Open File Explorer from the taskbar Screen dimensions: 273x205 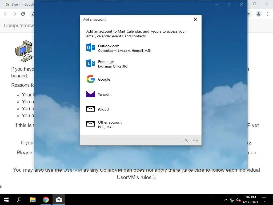(33, 200)
